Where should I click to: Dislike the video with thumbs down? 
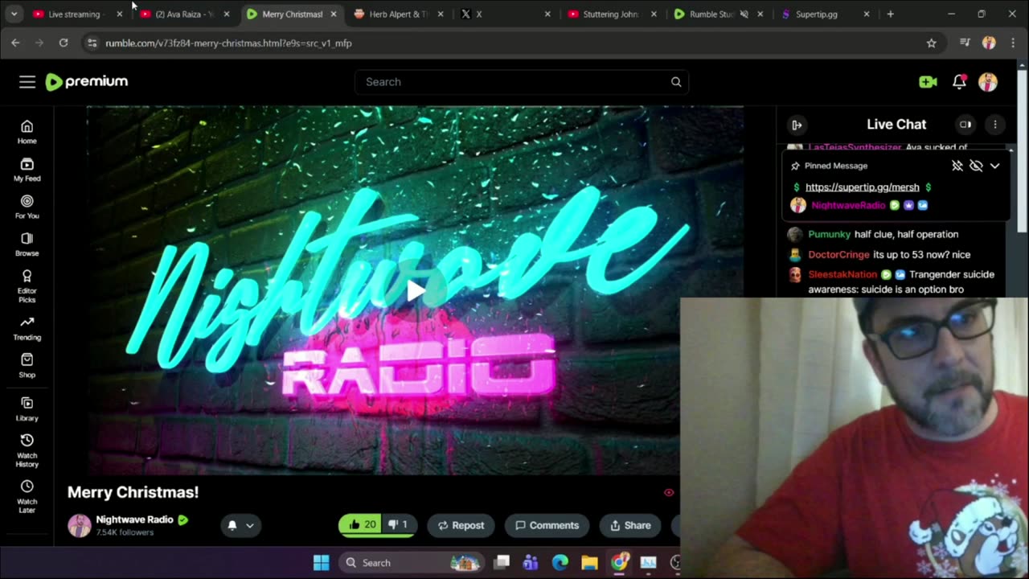tap(398, 525)
